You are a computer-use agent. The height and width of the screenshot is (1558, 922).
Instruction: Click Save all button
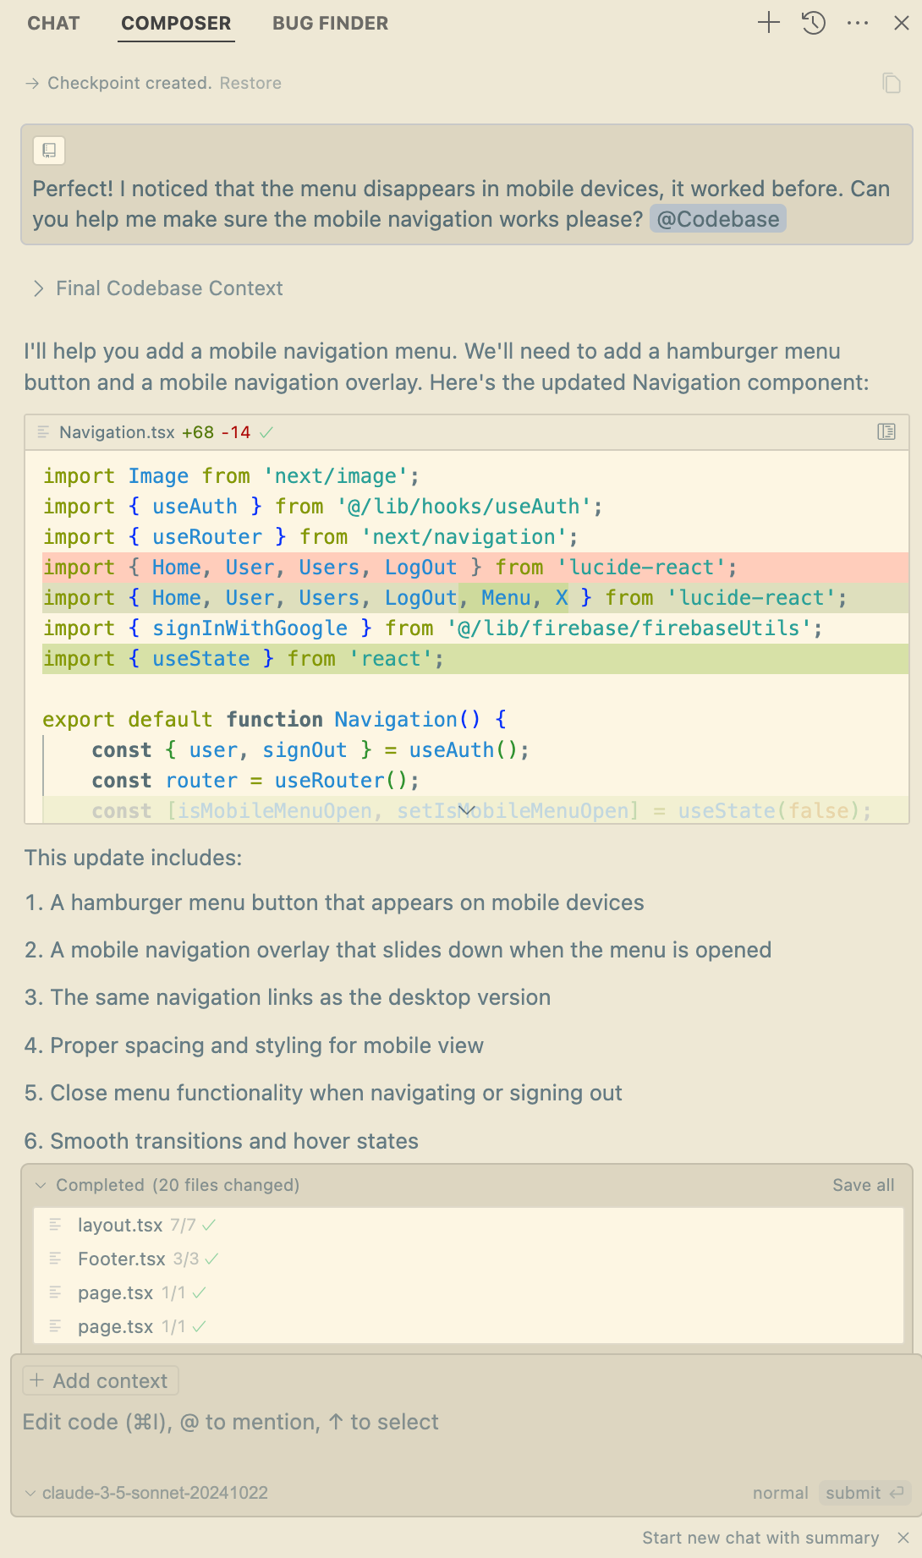tap(863, 1185)
